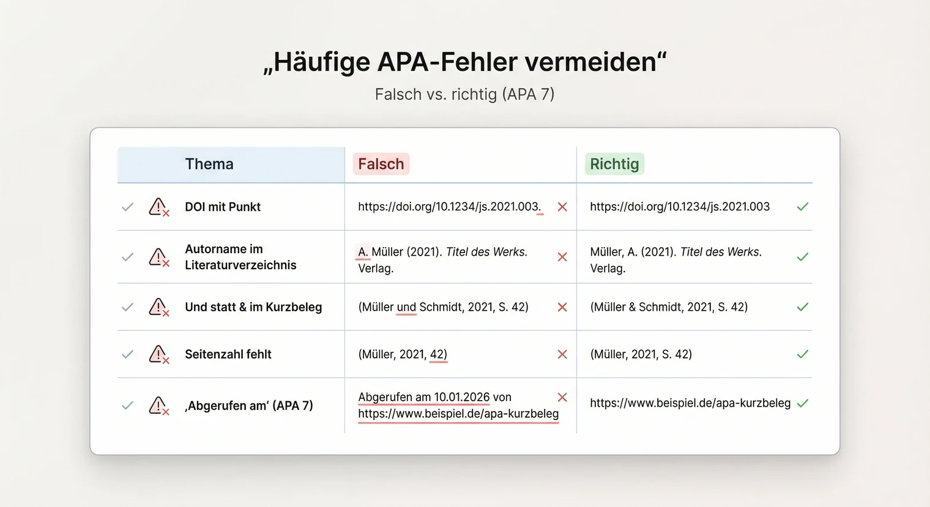930x507 pixels.
Task: Click the red underline beneath 'Abgerufen am 10.01.2026'
Action: (424, 405)
